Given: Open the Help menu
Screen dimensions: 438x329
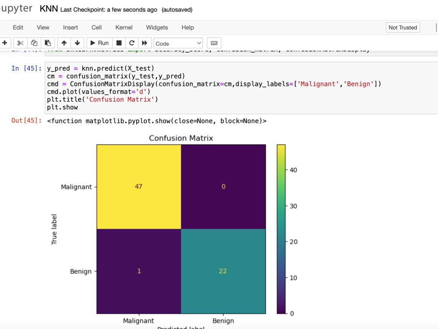Looking at the screenshot, I should (188, 27).
